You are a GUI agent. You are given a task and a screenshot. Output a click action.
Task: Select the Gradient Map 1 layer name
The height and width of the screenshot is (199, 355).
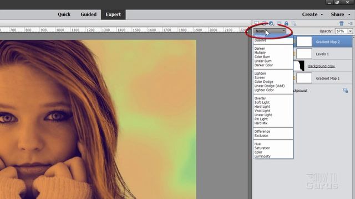coord(328,78)
